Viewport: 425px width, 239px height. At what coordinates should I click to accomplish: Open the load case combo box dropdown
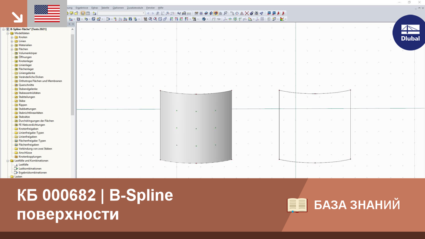143,13
